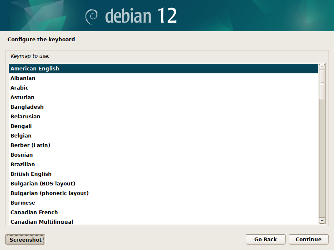Select the American English keymap
The image size is (334, 250).
163,68
